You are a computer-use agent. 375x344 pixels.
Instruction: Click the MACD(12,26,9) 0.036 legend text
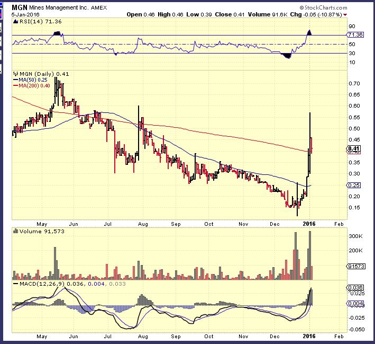click(51, 284)
